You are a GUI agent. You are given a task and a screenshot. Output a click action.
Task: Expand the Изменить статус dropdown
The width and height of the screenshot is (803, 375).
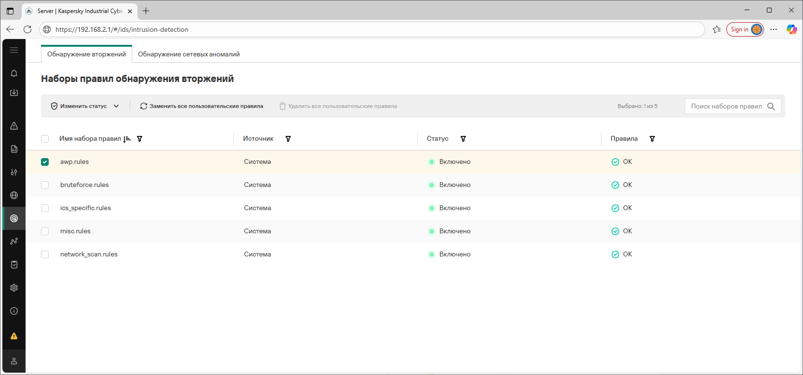click(x=85, y=106)
